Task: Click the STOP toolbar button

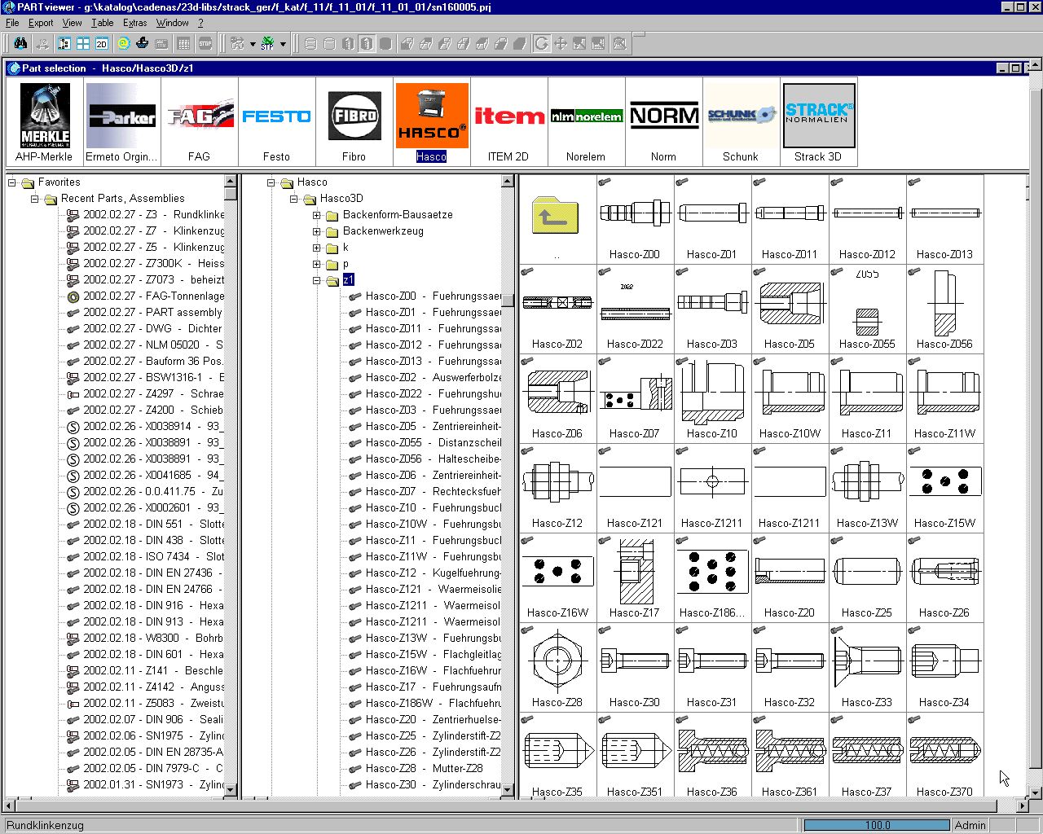Action: coord(205,43)
